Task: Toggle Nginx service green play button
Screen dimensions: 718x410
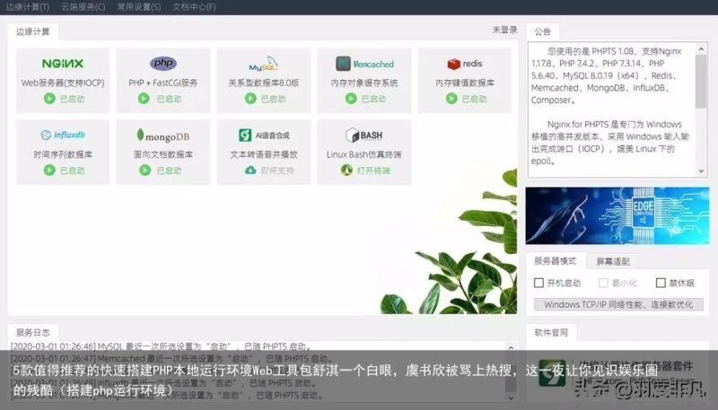Action: 49,99
